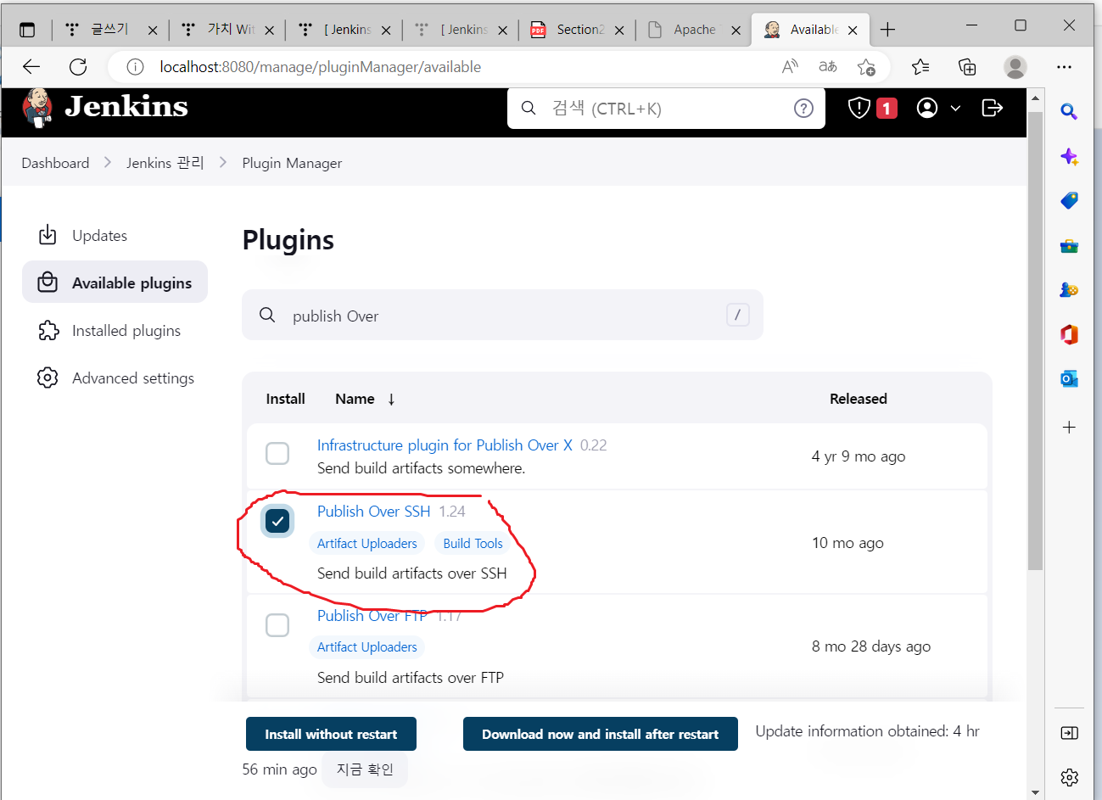Go to Jenkins 관리 breadcrumb link
Image resolution: width=1102 pixels, height=800 pixels.
[x=165, y=162]
